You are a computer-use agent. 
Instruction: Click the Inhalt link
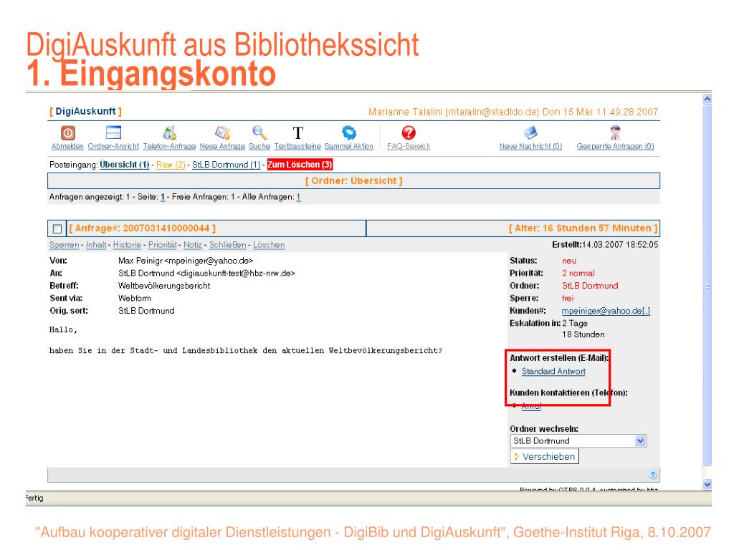coord(96,245)
